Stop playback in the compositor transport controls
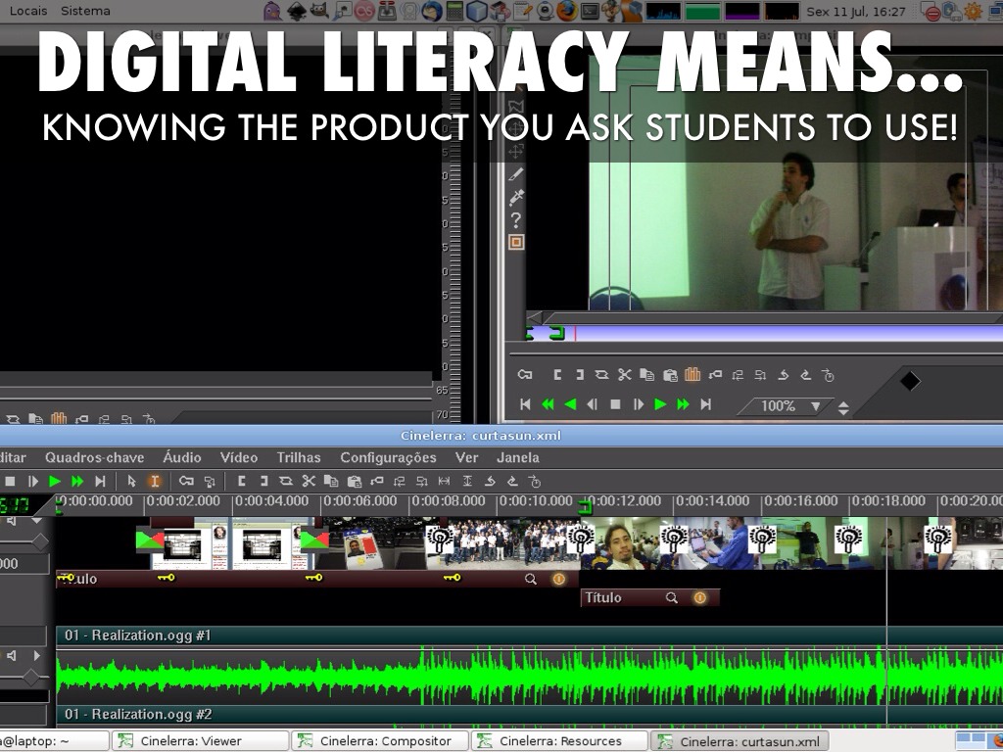This screenshot has width=1003, height=752. [615, 404]
